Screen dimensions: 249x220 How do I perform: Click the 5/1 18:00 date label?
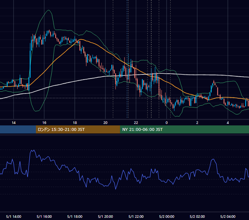coord(75,216)
